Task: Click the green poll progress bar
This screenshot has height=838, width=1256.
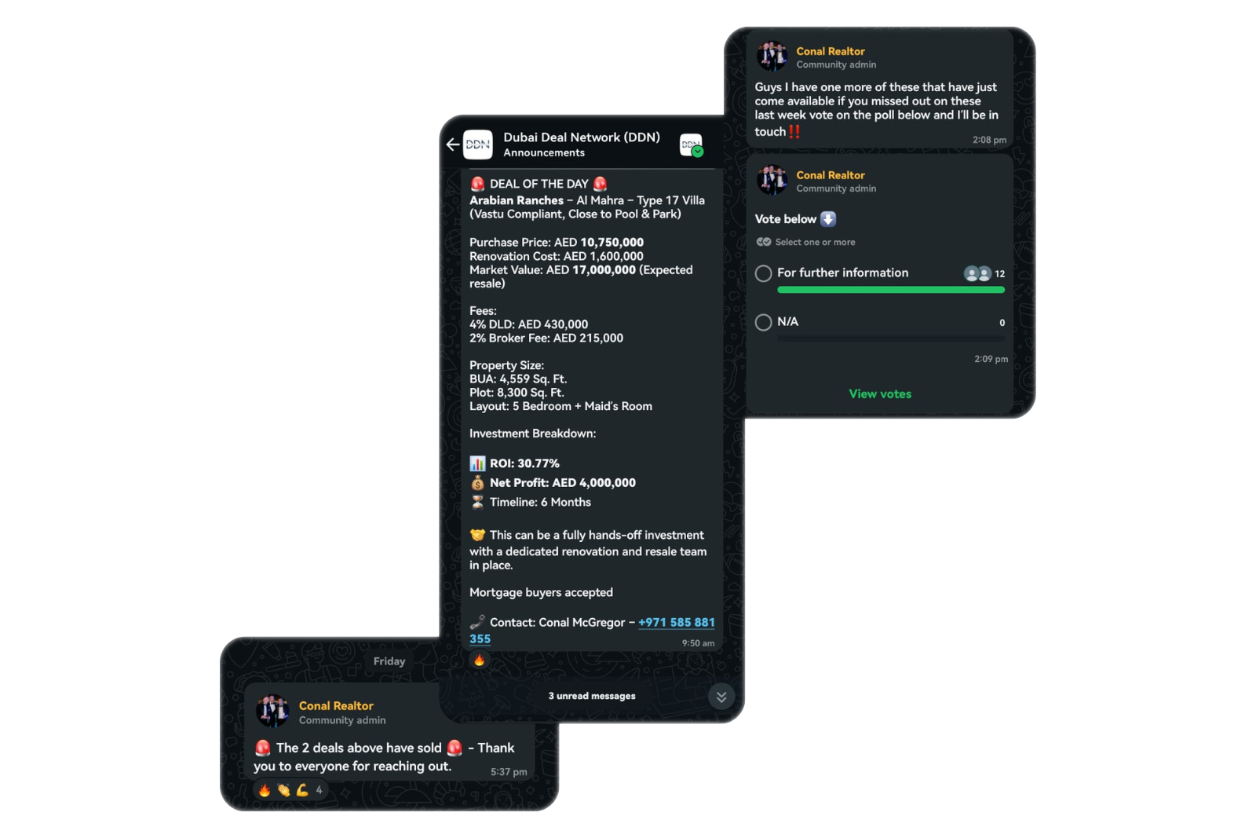Action: (891, 290)
